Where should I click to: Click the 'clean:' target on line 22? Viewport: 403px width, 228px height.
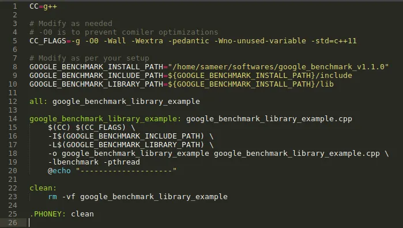click(x=43, y=188)
